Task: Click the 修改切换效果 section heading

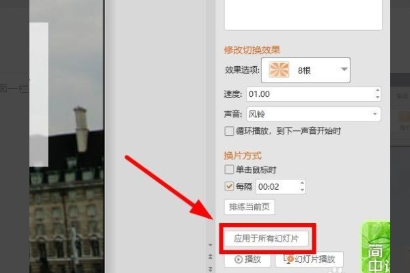Action: click(x=251, y=50)
